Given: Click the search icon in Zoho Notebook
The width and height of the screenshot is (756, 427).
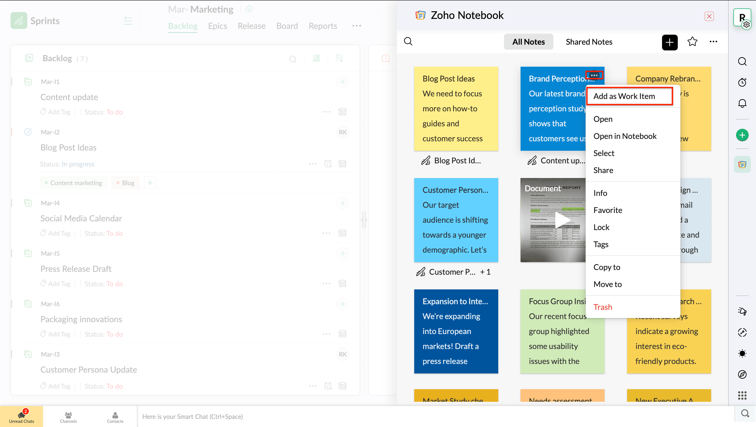Looking at the screenshot, I should pyautogui.click(x=408, y=41).
